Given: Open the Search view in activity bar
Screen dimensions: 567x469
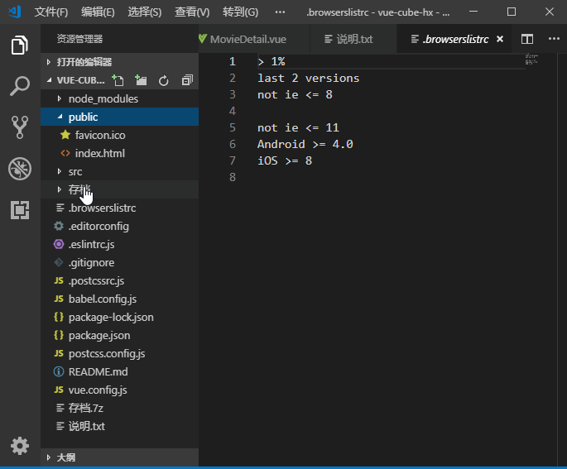Looking at the screenshot, I should click(20, 86).
